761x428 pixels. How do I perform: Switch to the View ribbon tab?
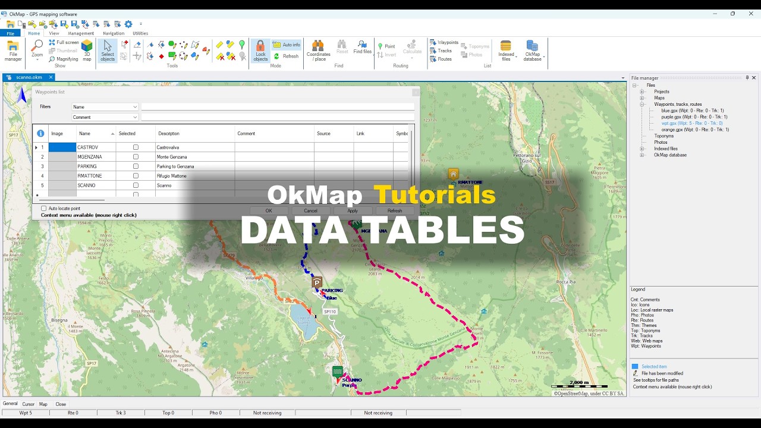coord(54,33)
